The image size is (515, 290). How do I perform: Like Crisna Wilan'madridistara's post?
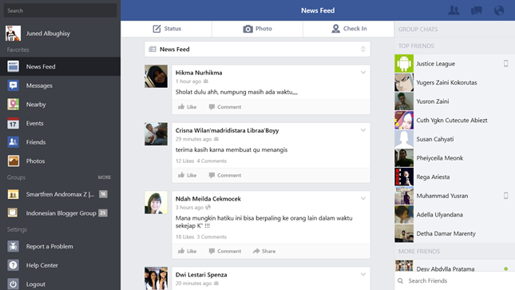187,175
